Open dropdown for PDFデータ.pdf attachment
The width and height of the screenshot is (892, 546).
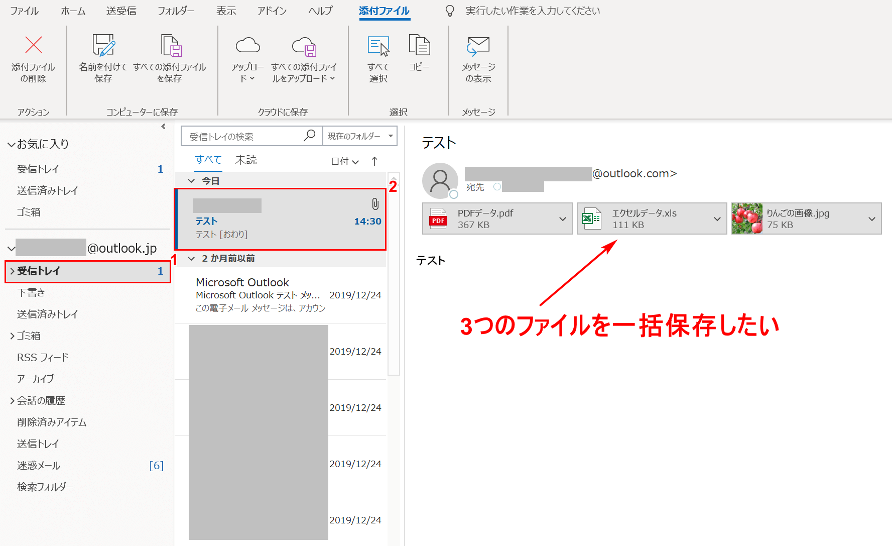tap(562, 219)
